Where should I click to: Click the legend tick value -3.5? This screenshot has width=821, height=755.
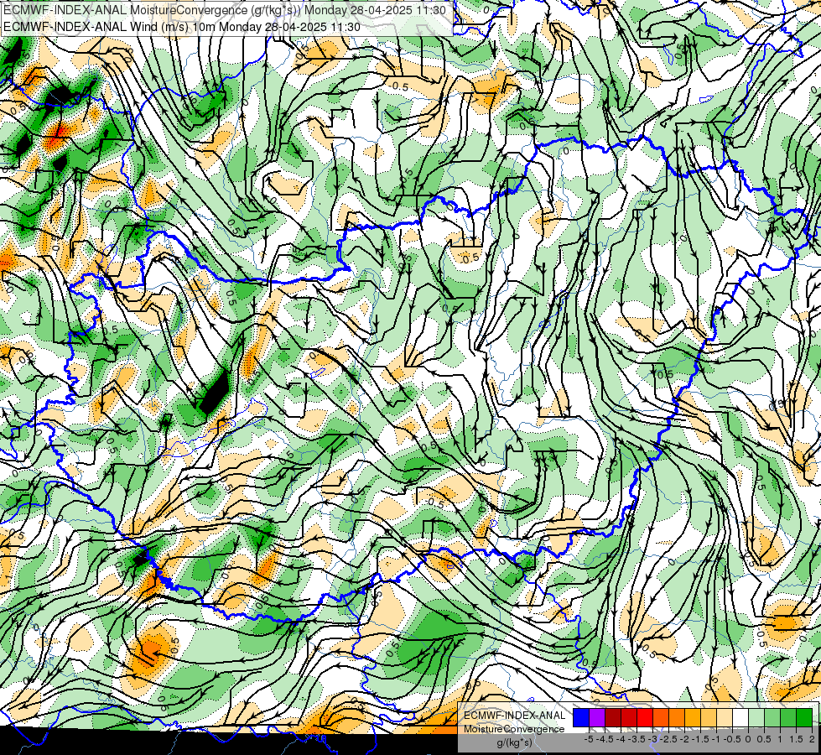pos(637,739)
